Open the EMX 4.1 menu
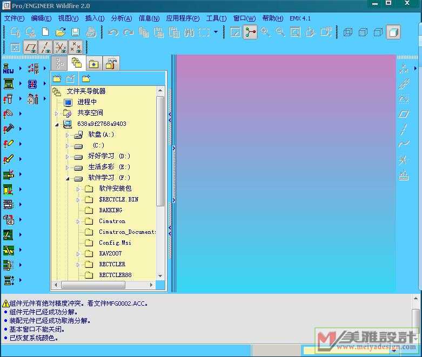 click(x=300, y=18)
